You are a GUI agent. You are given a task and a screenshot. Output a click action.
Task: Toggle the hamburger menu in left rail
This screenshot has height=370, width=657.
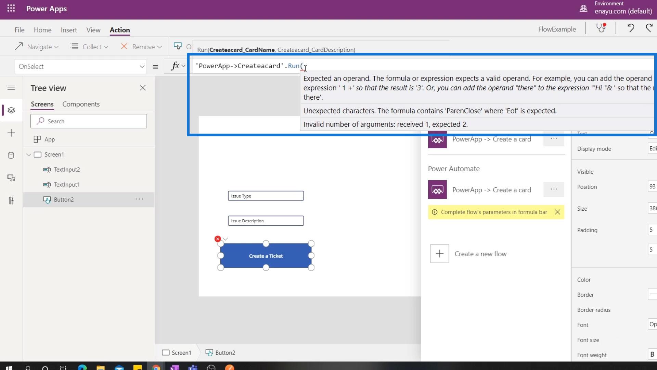tap(11, 88)
